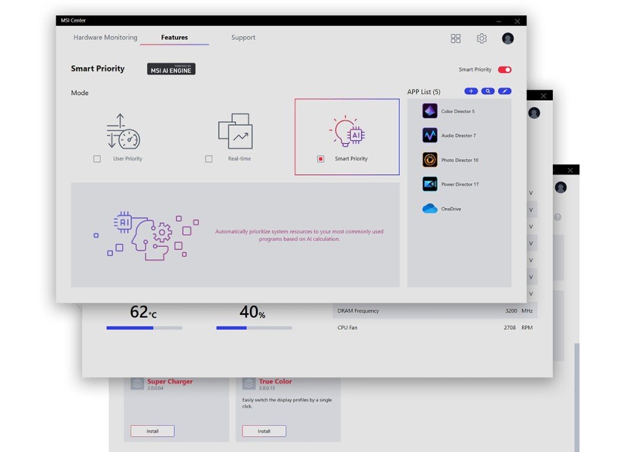The width and height of the screenshot is (617, 452).
Task: Check the User Priority mode checkbox
Action: [x=97, y=159]
